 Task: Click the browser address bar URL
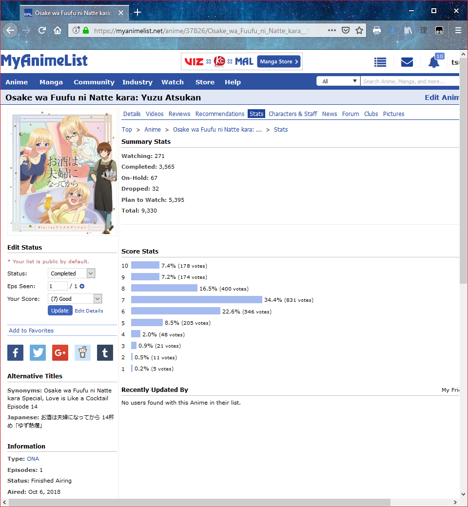202,31
